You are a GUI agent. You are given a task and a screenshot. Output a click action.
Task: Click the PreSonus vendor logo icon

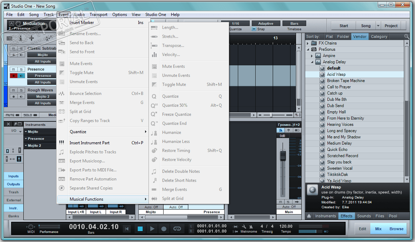(x=314, y=49)
